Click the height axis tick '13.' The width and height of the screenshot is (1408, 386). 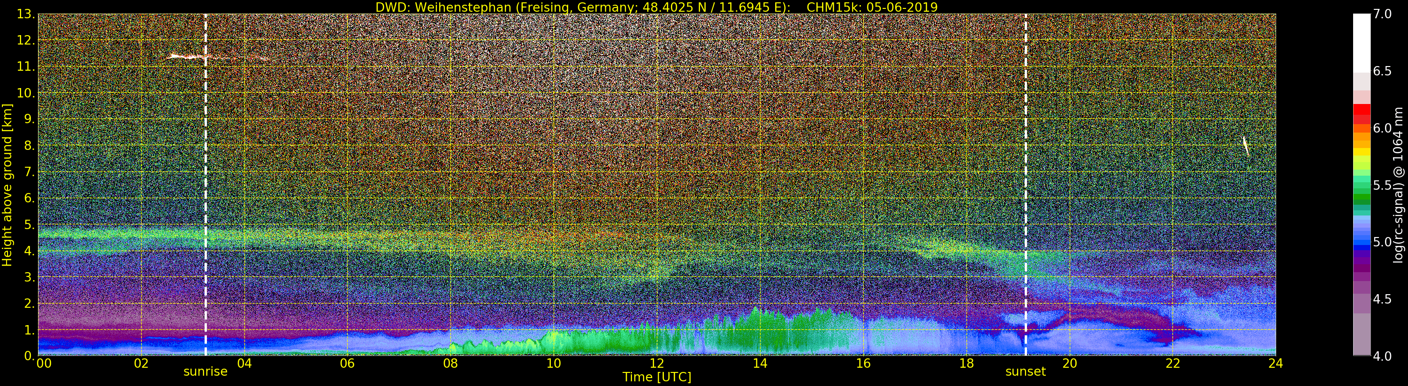[26, 14]
